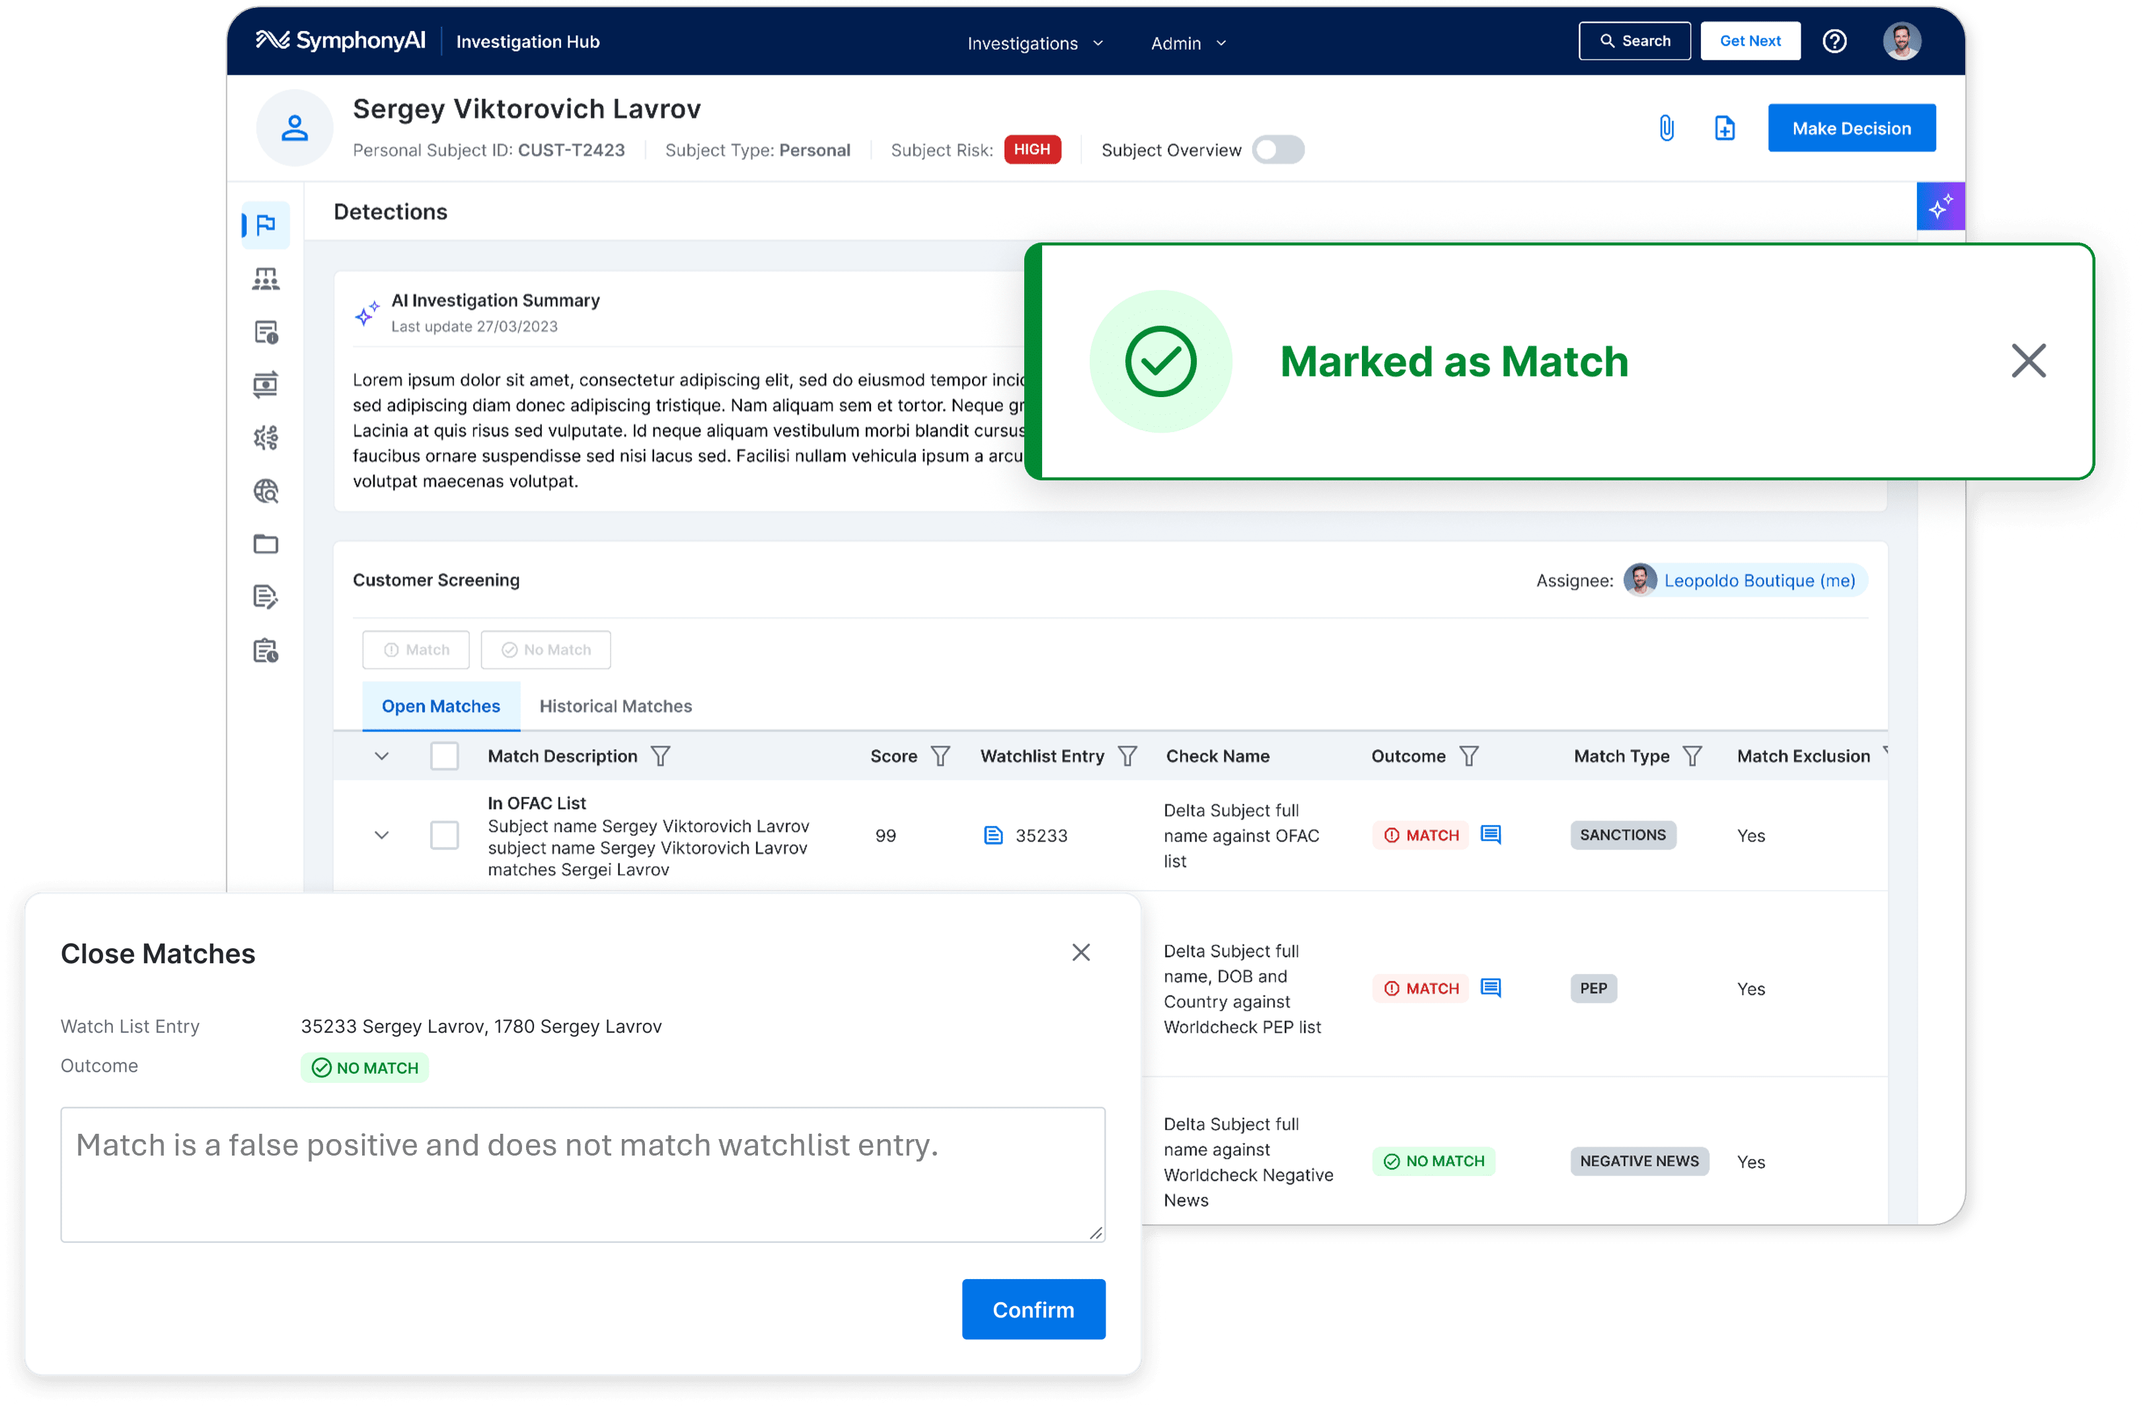Viewport: 2143px width, 1406px height.
Task: Open the folder icon in sidebar
Action: [266, 544]
